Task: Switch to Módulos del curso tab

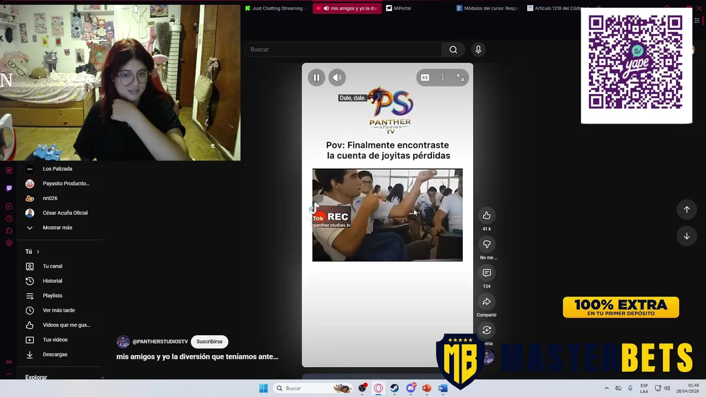Action: 488,8
